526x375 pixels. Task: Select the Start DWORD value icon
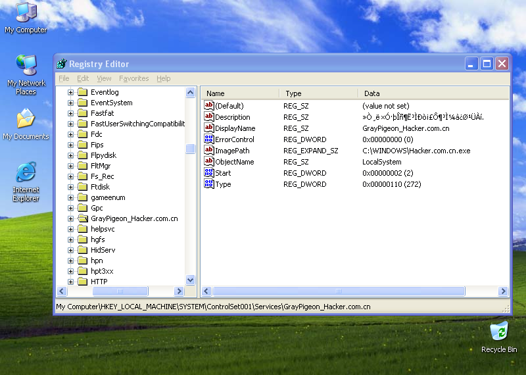pos(208,172)
